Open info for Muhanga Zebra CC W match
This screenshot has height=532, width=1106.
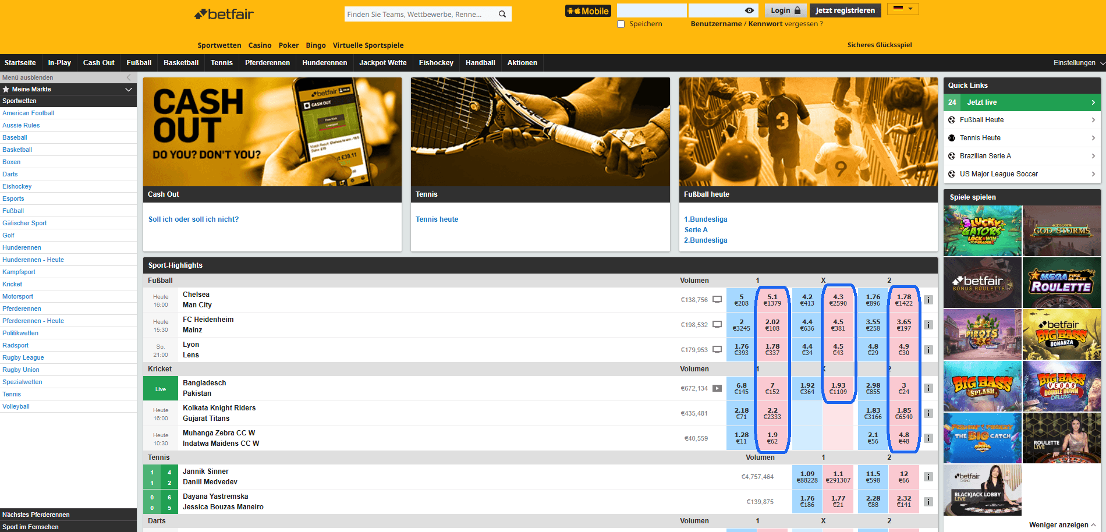[928, 438]
